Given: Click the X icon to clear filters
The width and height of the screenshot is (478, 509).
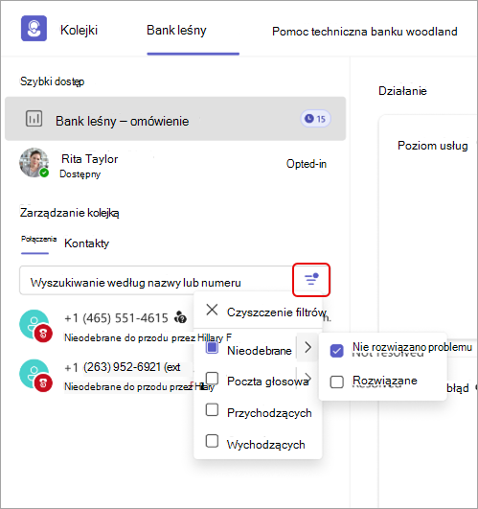Looking at the screenshot, I should pos(212,310).
